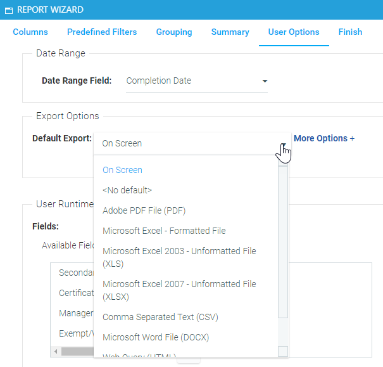Select the Summary tab
383x367 pixels.
[x=230, y=32]
